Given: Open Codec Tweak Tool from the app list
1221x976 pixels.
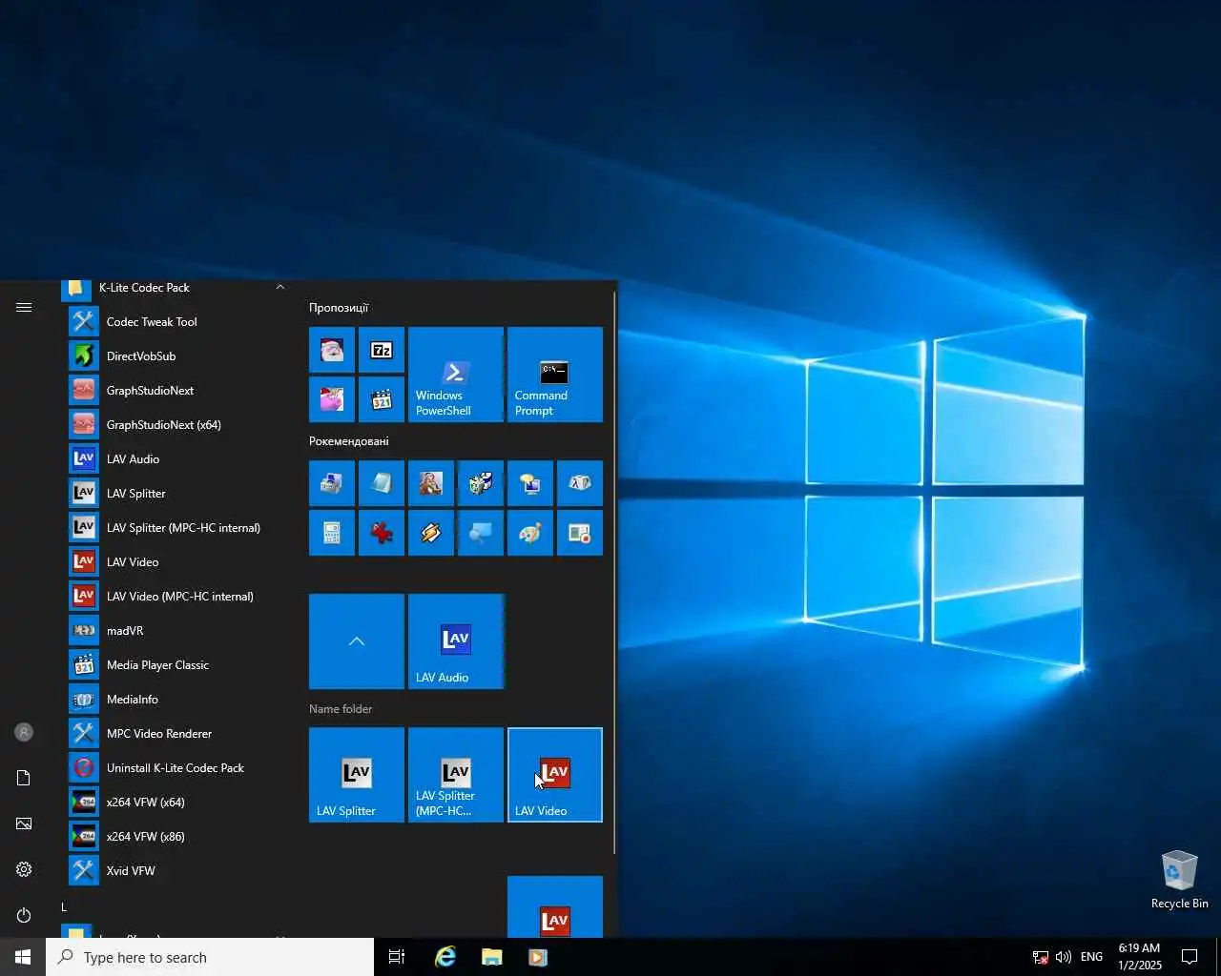Looking at the screenshot, I should point(174,322).
